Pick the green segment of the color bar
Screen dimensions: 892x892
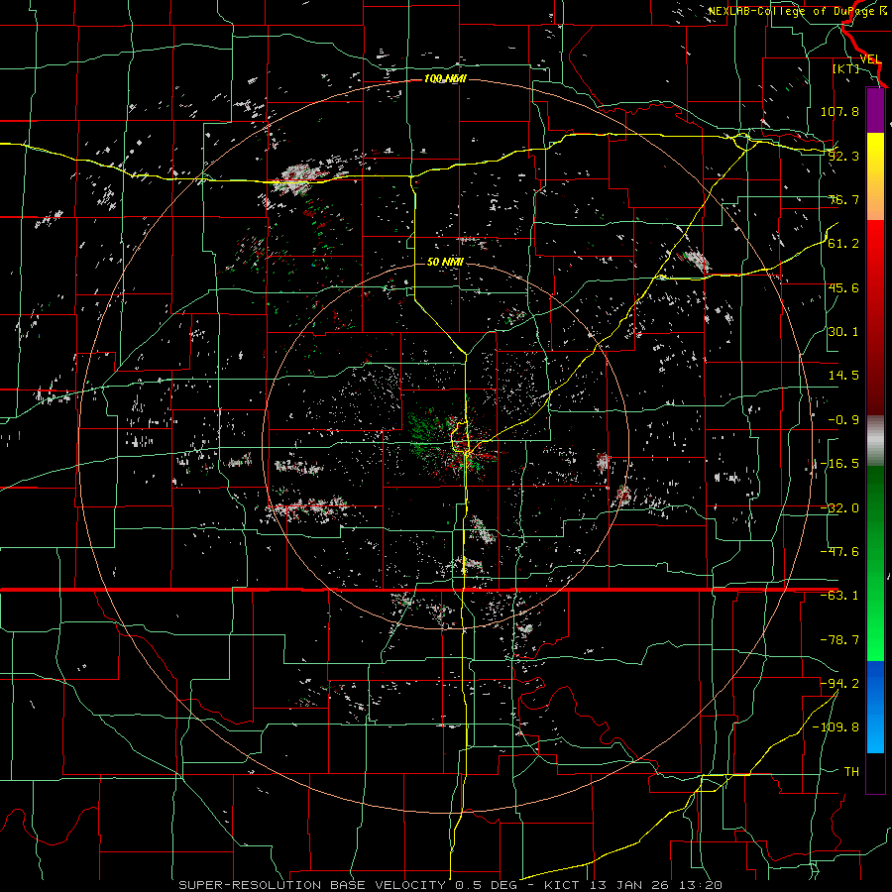click(875, 563)
